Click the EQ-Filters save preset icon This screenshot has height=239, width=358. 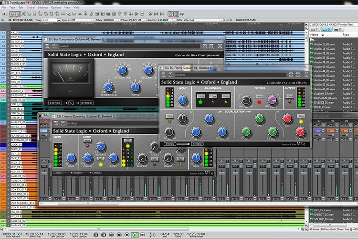(170, 75)
